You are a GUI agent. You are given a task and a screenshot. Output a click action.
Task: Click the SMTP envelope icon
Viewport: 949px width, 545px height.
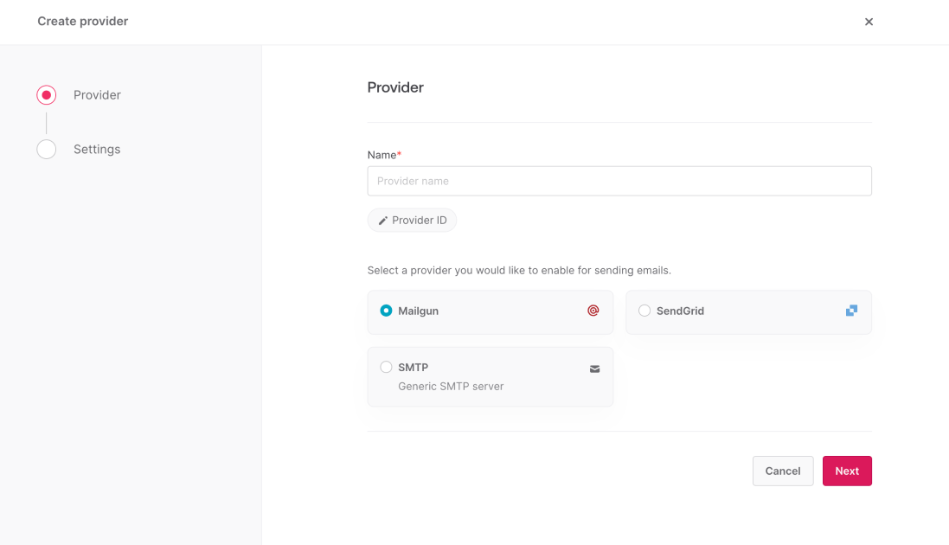tap(594, 369)
